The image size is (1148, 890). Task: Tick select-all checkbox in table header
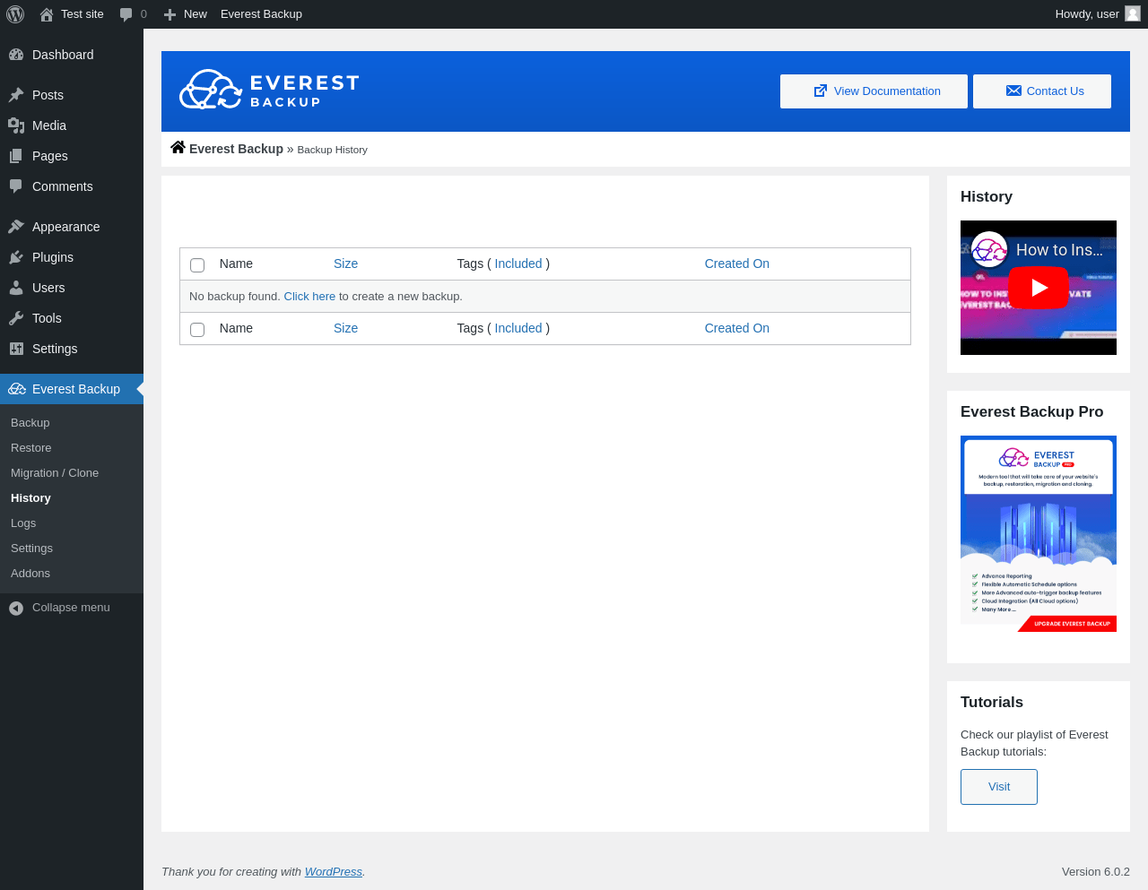(197, 265)
